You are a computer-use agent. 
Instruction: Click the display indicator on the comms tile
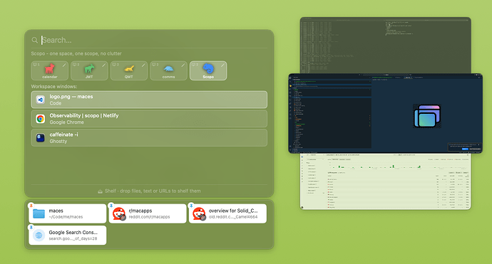click(155, 65)
